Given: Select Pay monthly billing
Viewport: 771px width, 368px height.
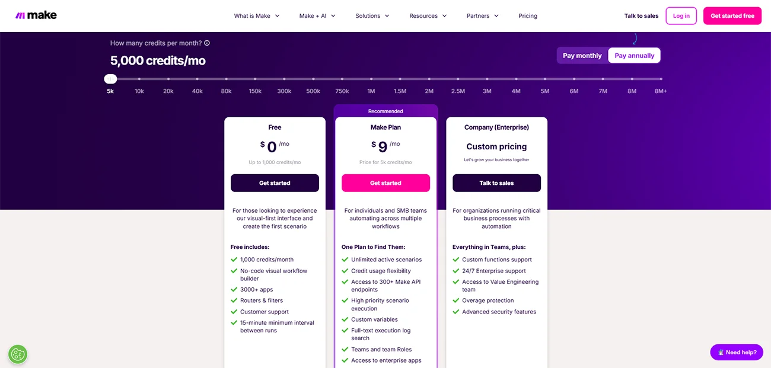Looking at the screenshot, I should pos(582,55).
